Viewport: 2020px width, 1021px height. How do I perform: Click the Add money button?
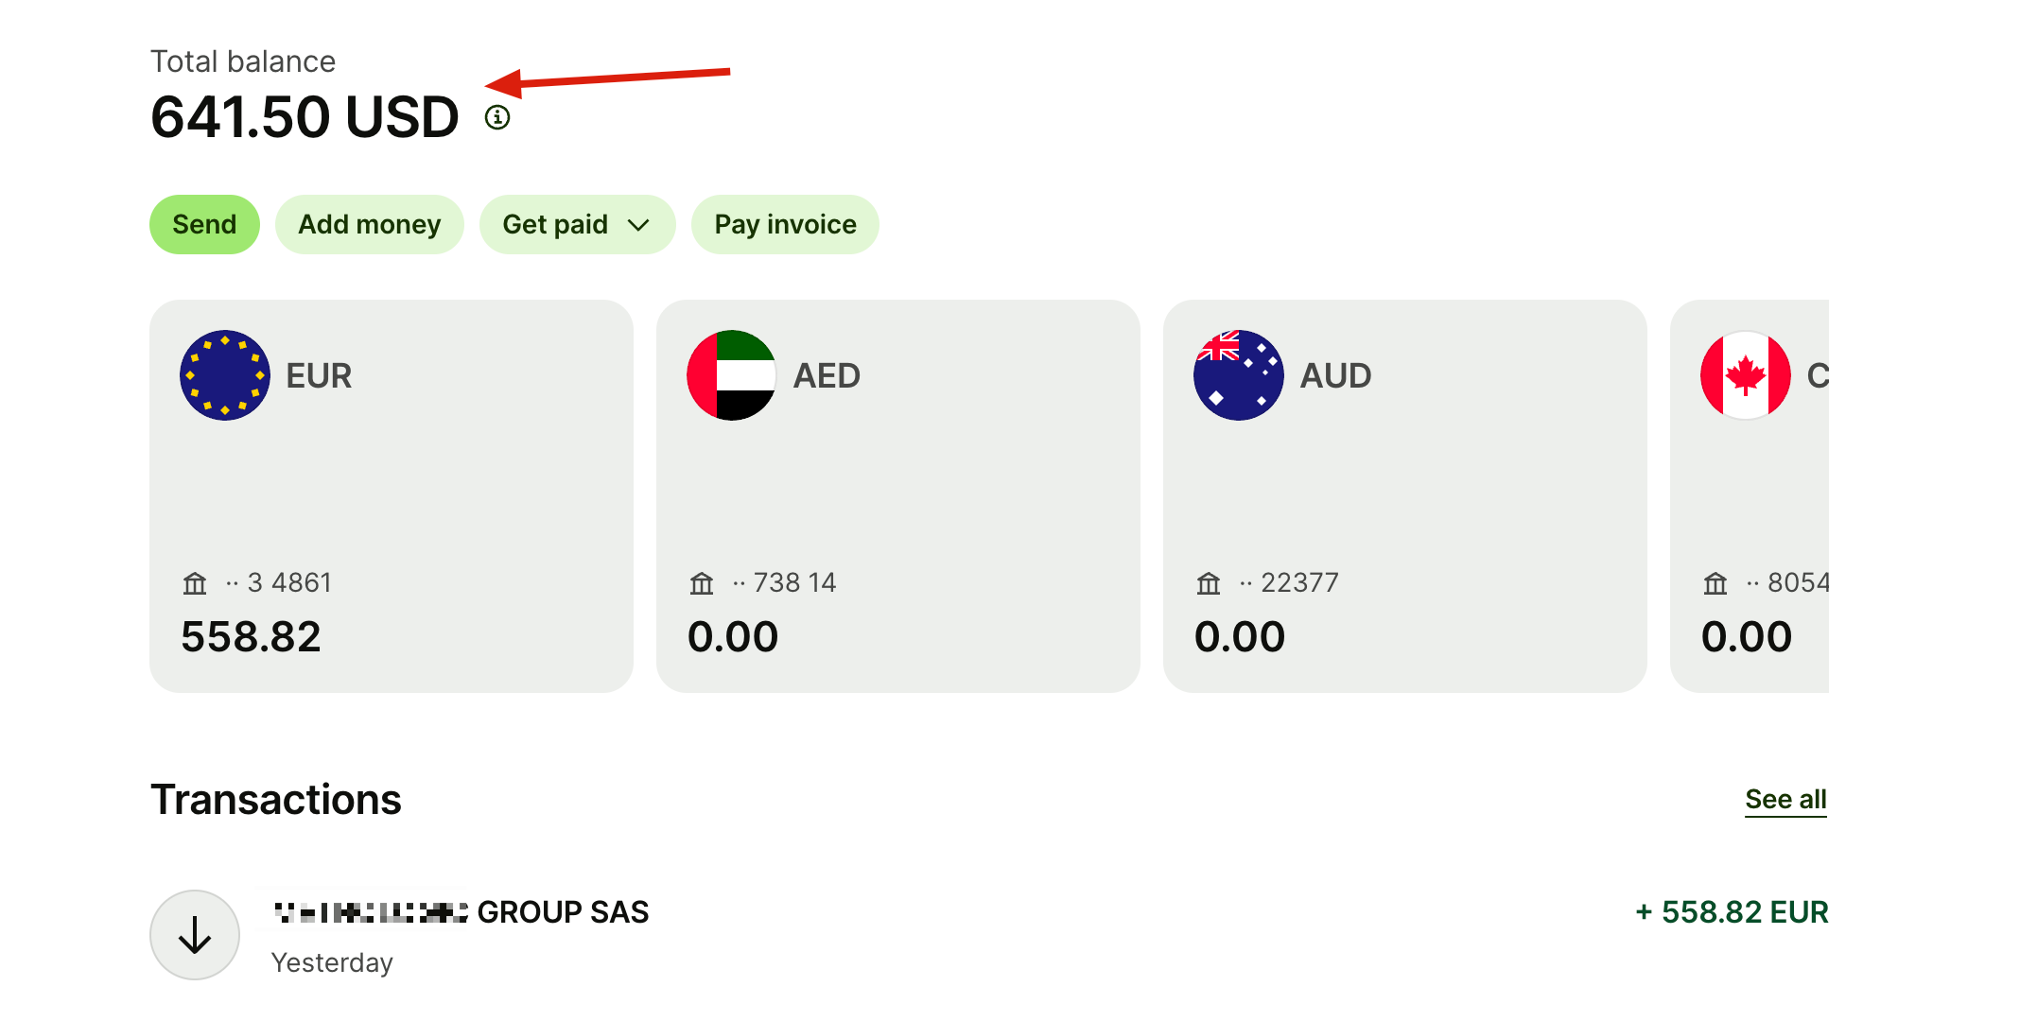pyautogui.click(x=370, y=225)
